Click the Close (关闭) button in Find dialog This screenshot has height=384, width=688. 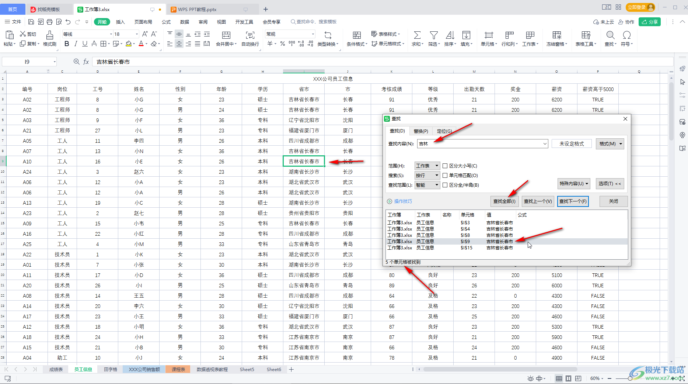tap(614, 201)
